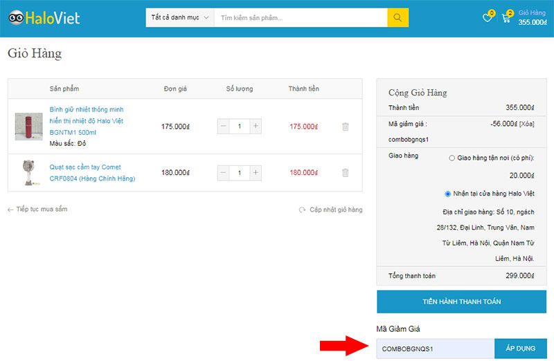The image size is (554, 361).
Task: Click the store pickup address text
Action: click(486, 235)
